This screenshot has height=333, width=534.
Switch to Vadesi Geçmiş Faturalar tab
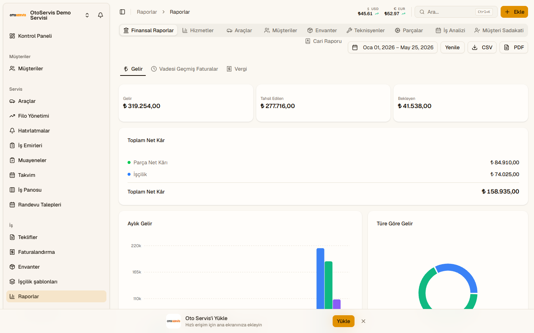click(x=185, y=69)
